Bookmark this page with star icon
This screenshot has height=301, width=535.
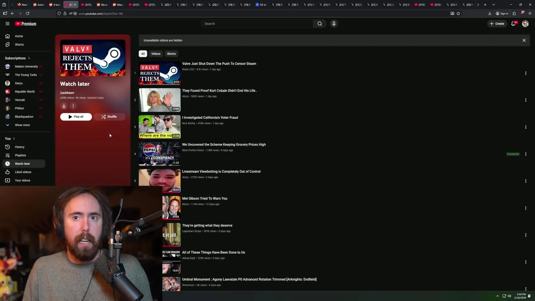click(x=458, y=13)
